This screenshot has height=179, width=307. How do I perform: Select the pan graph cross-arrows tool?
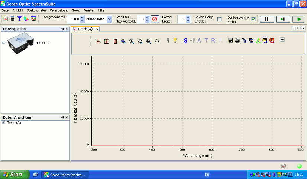click(157, 41)
